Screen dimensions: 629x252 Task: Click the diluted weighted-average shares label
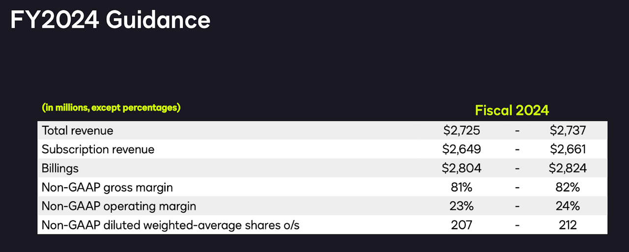tap(171, 225)
